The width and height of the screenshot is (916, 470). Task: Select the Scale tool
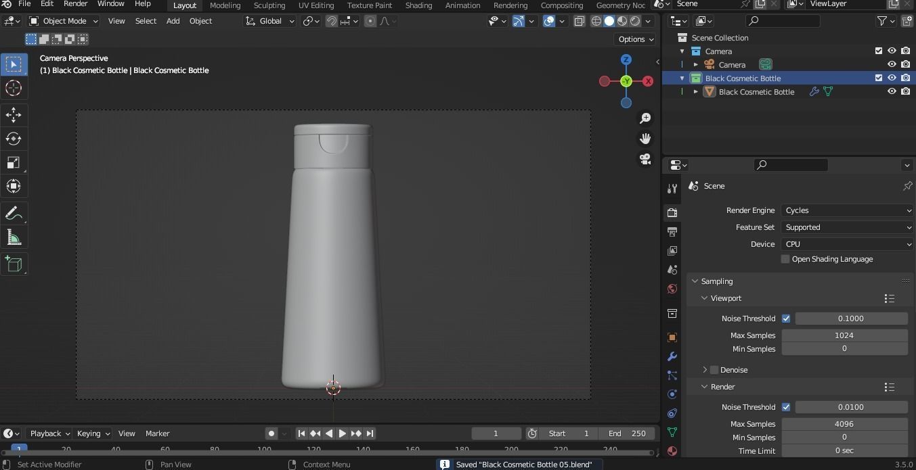point(14,162)
